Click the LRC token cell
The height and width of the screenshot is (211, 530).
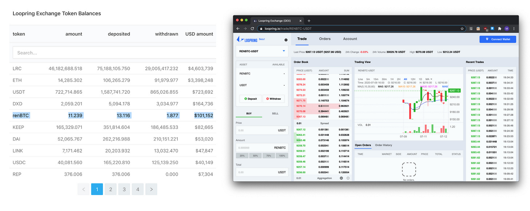[x=17, y=68]
